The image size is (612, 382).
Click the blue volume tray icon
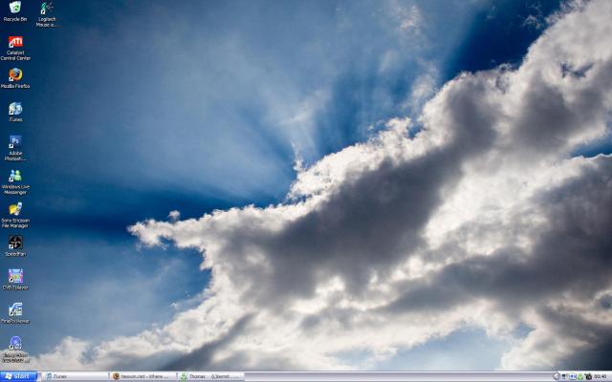[x=573, y=376]
